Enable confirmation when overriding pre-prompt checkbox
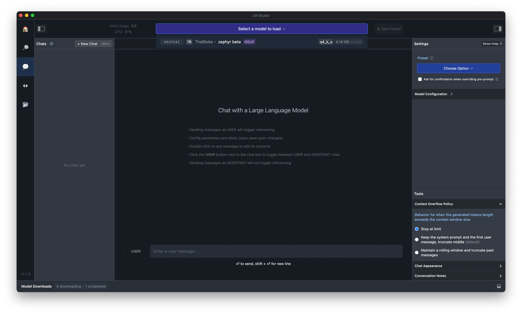The width and height of the screenshot is (522, 314). (x=420, y=79)
